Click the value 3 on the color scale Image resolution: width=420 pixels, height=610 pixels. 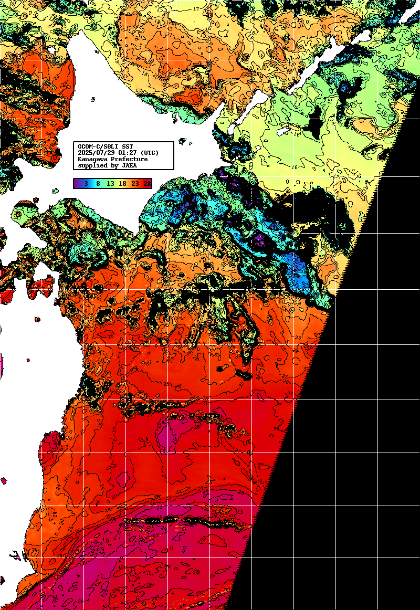click(x=86, y=184)
